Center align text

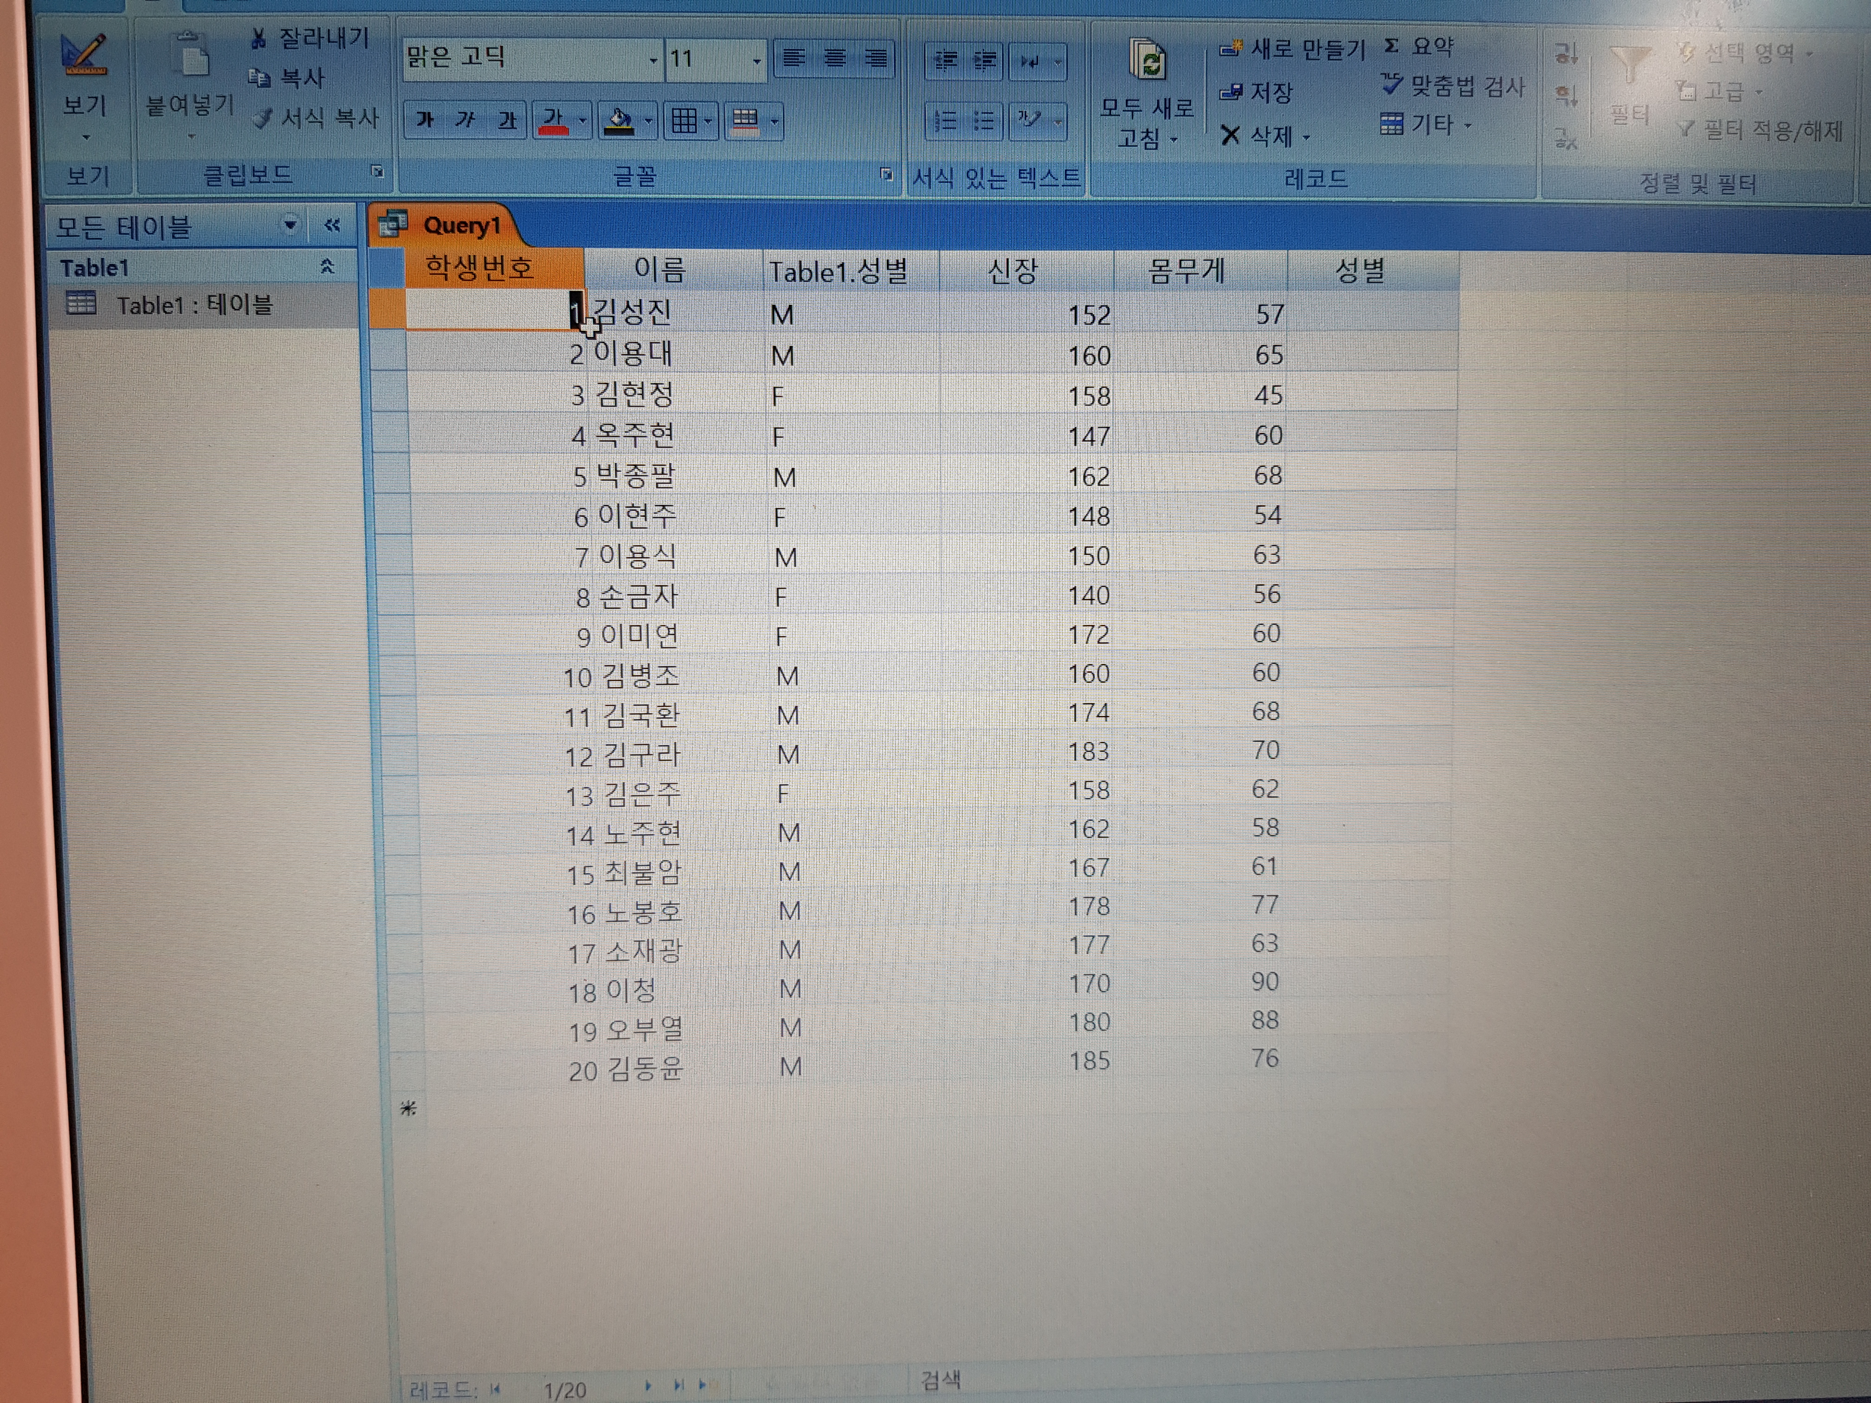tap(834, 58)
